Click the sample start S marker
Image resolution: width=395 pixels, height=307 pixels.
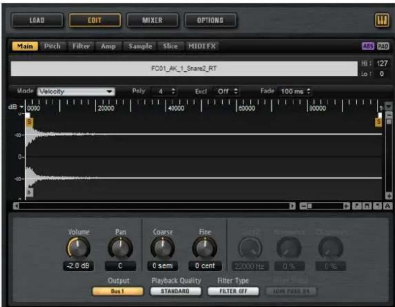click(29, 122)
